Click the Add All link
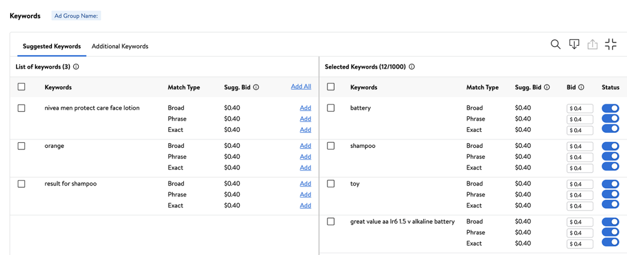Screen dimensions: 627x255 pyautogui.click(x=301, y=86)
